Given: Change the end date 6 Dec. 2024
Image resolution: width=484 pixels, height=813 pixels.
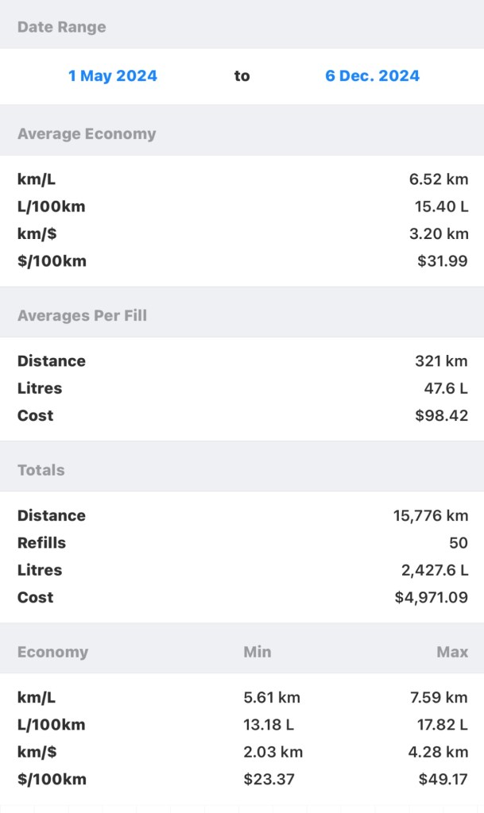Looking at the screenshot, I should [372, 76].
